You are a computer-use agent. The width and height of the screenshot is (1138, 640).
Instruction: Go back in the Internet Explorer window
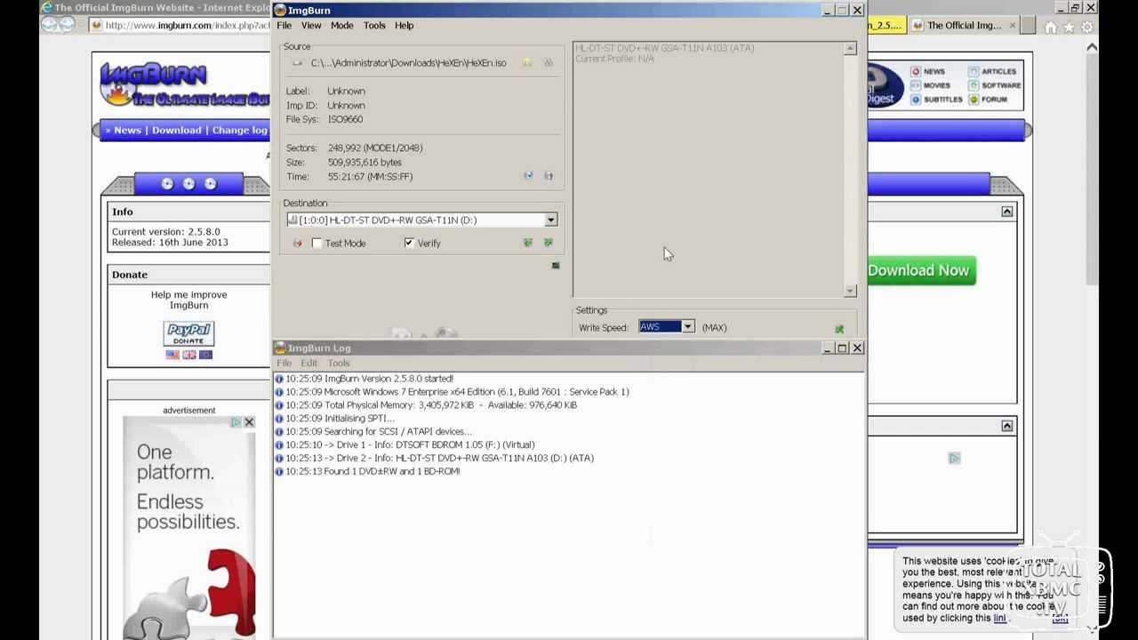pos(47,25)
